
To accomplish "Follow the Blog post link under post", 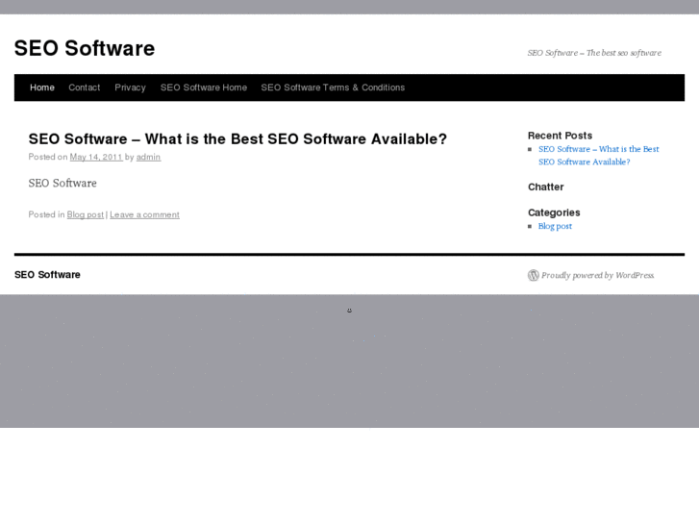I will click(x=86, y=215).
